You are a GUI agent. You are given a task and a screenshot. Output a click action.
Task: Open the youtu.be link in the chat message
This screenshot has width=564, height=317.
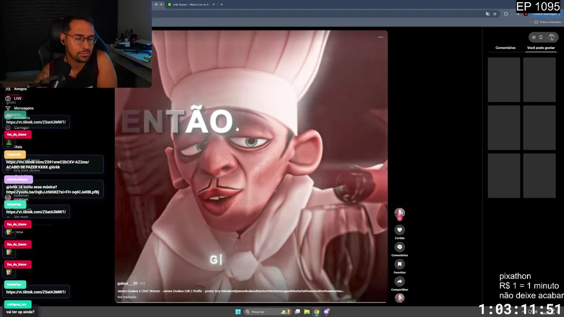(52, 192)
